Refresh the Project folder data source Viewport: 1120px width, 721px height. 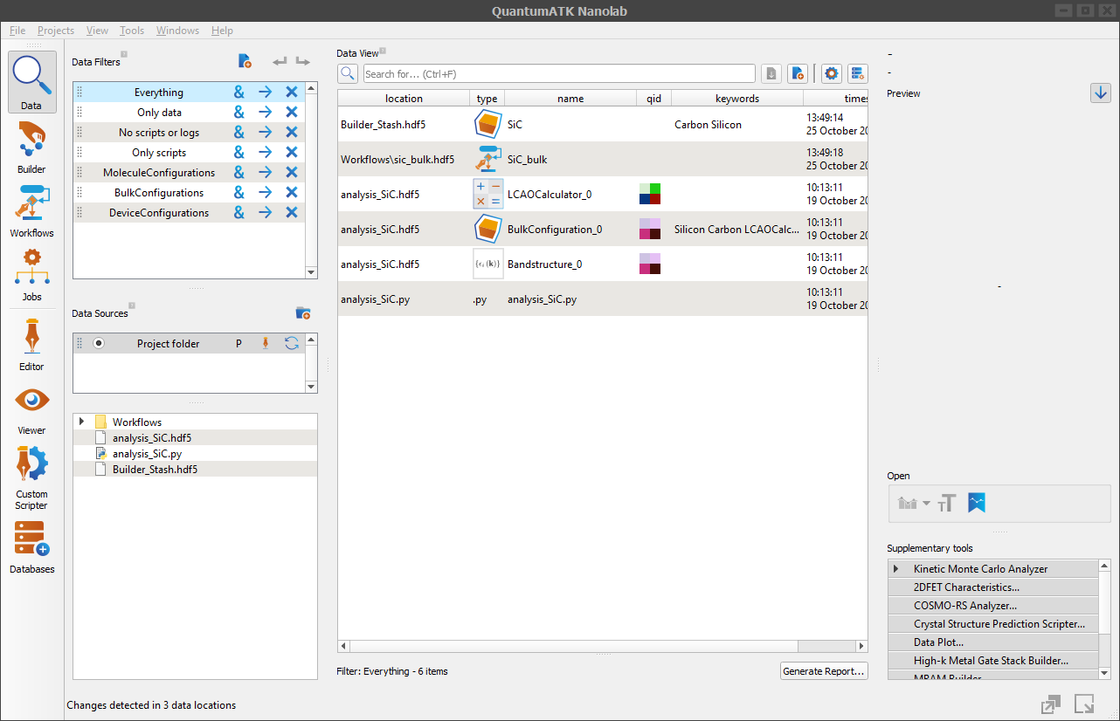(x=292, y=344)
